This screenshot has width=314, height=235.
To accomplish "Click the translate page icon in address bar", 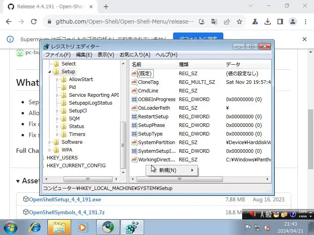I will coord(214,22).
